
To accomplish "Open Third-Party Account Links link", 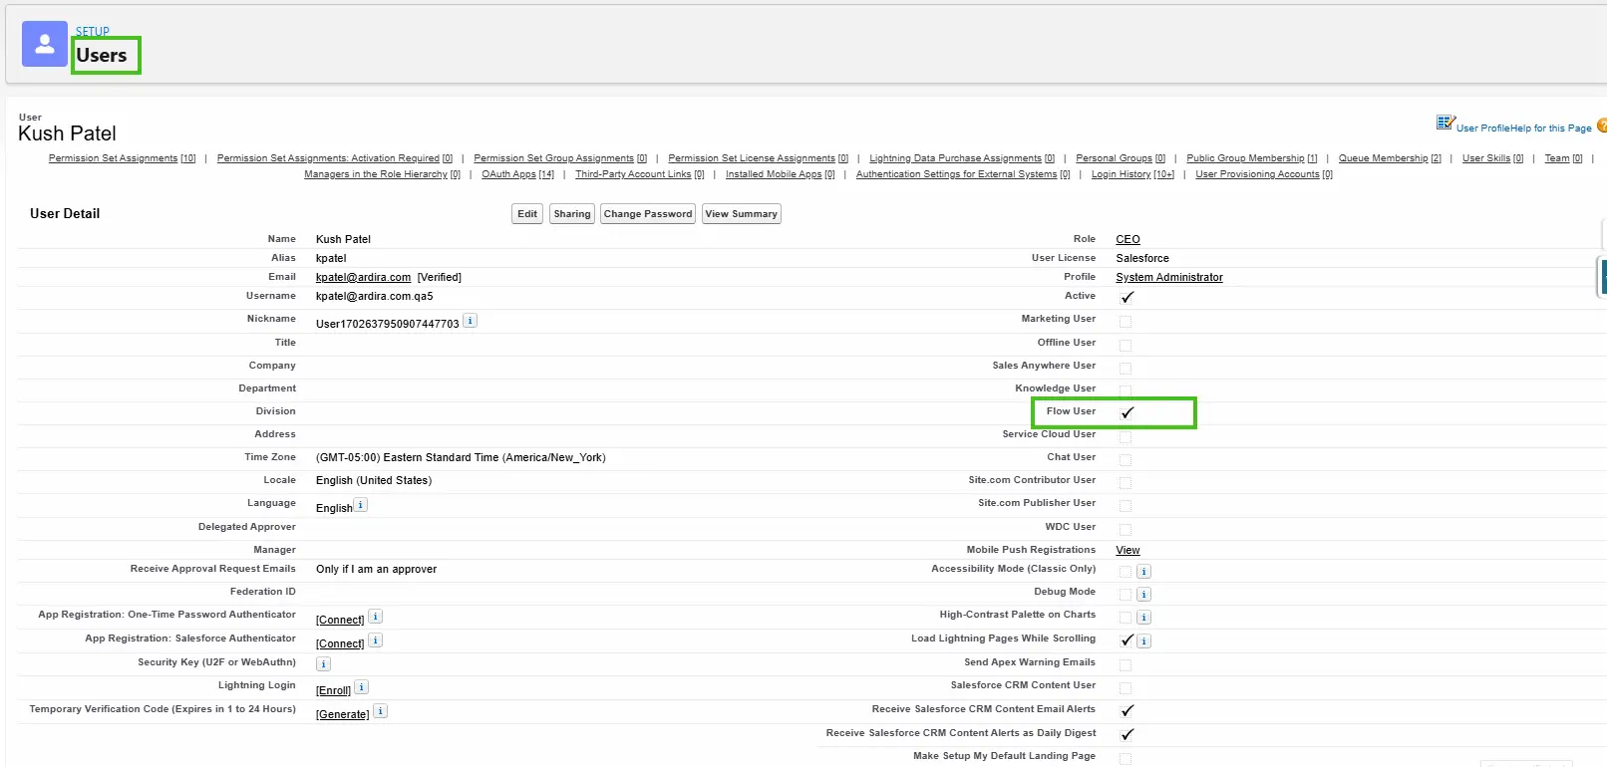I will 640,174.
